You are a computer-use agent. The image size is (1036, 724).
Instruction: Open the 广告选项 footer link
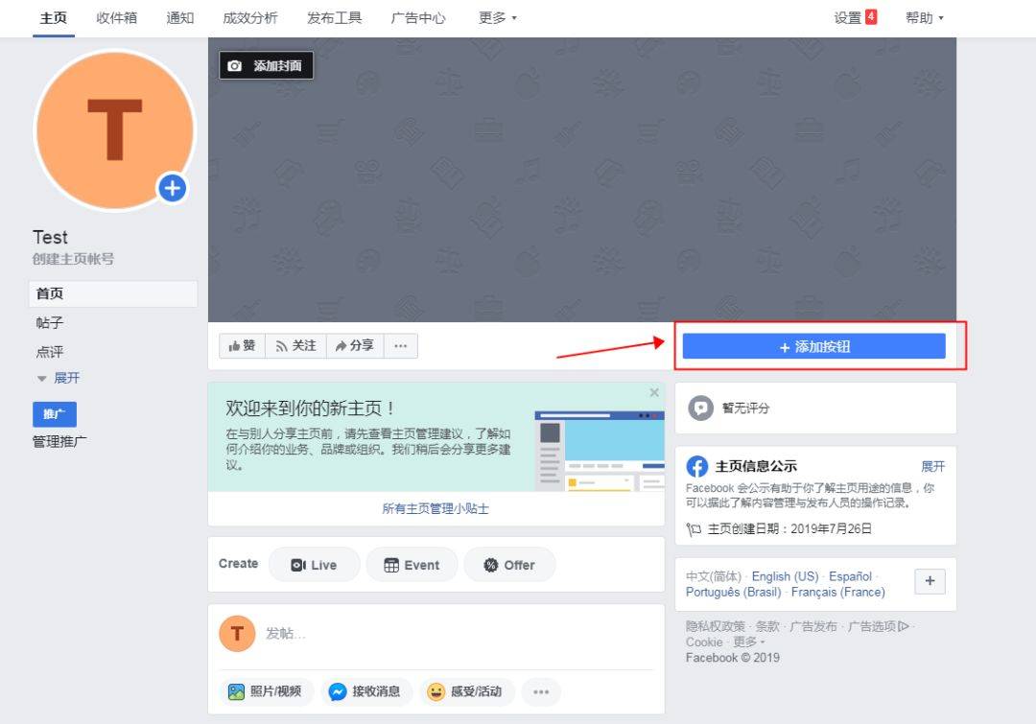point(871,626)
